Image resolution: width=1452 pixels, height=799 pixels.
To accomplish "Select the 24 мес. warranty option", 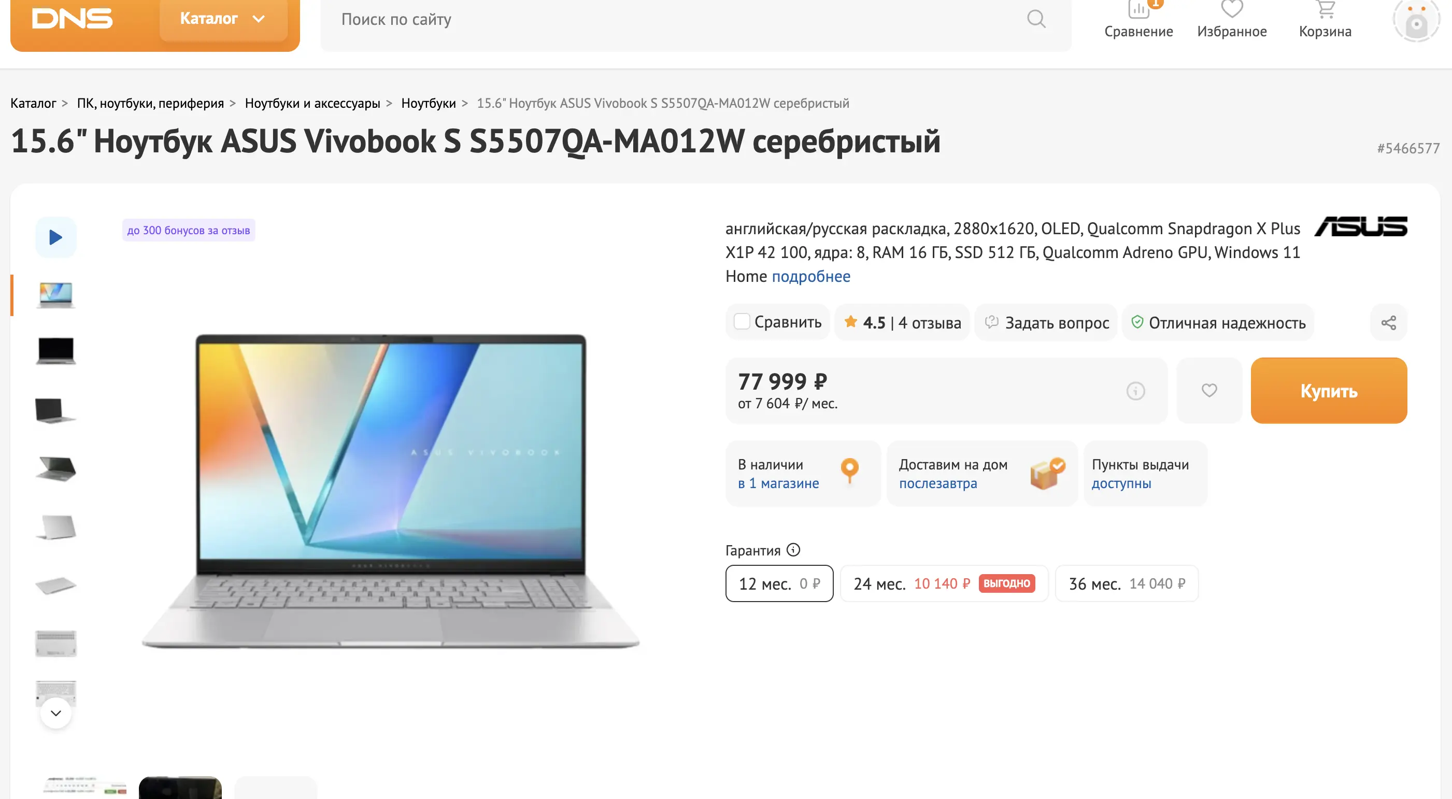I will click(x=944, y=584).
